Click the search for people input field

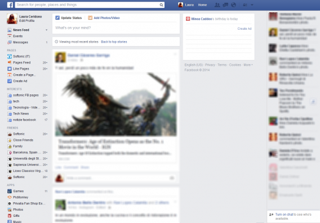[x=87, y=5]
